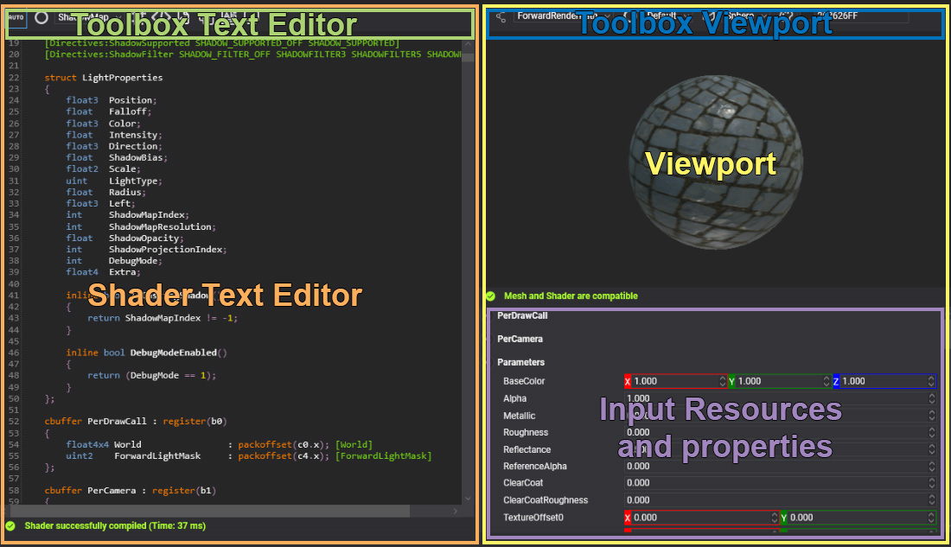Toggle the AUTO compile button
This screenshot has height=547, width=951.
[x=17, y=17]
